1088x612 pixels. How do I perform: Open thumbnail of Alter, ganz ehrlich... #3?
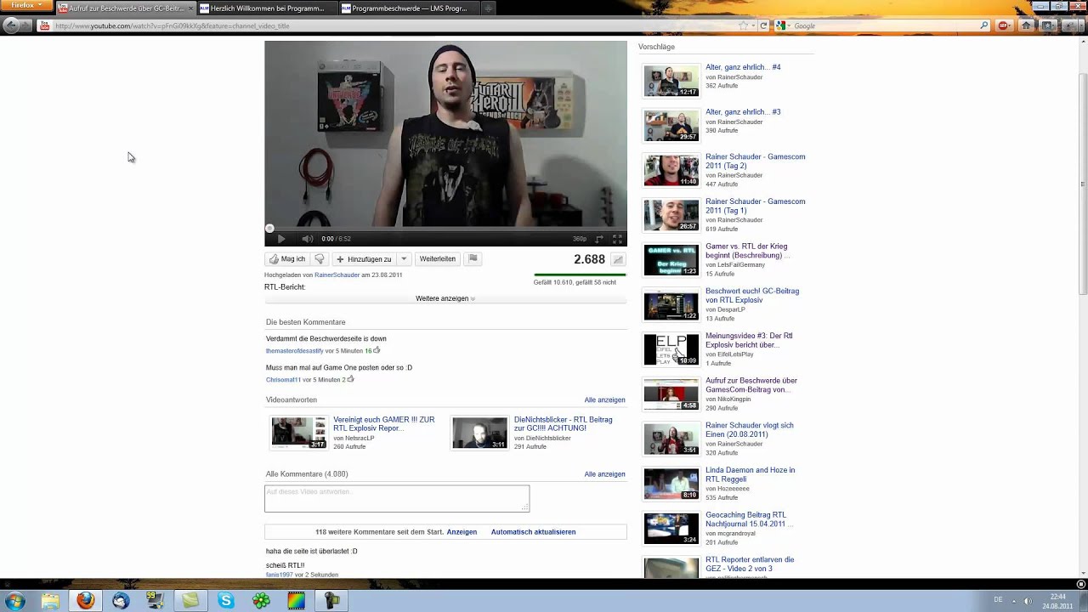click(671, 126)
